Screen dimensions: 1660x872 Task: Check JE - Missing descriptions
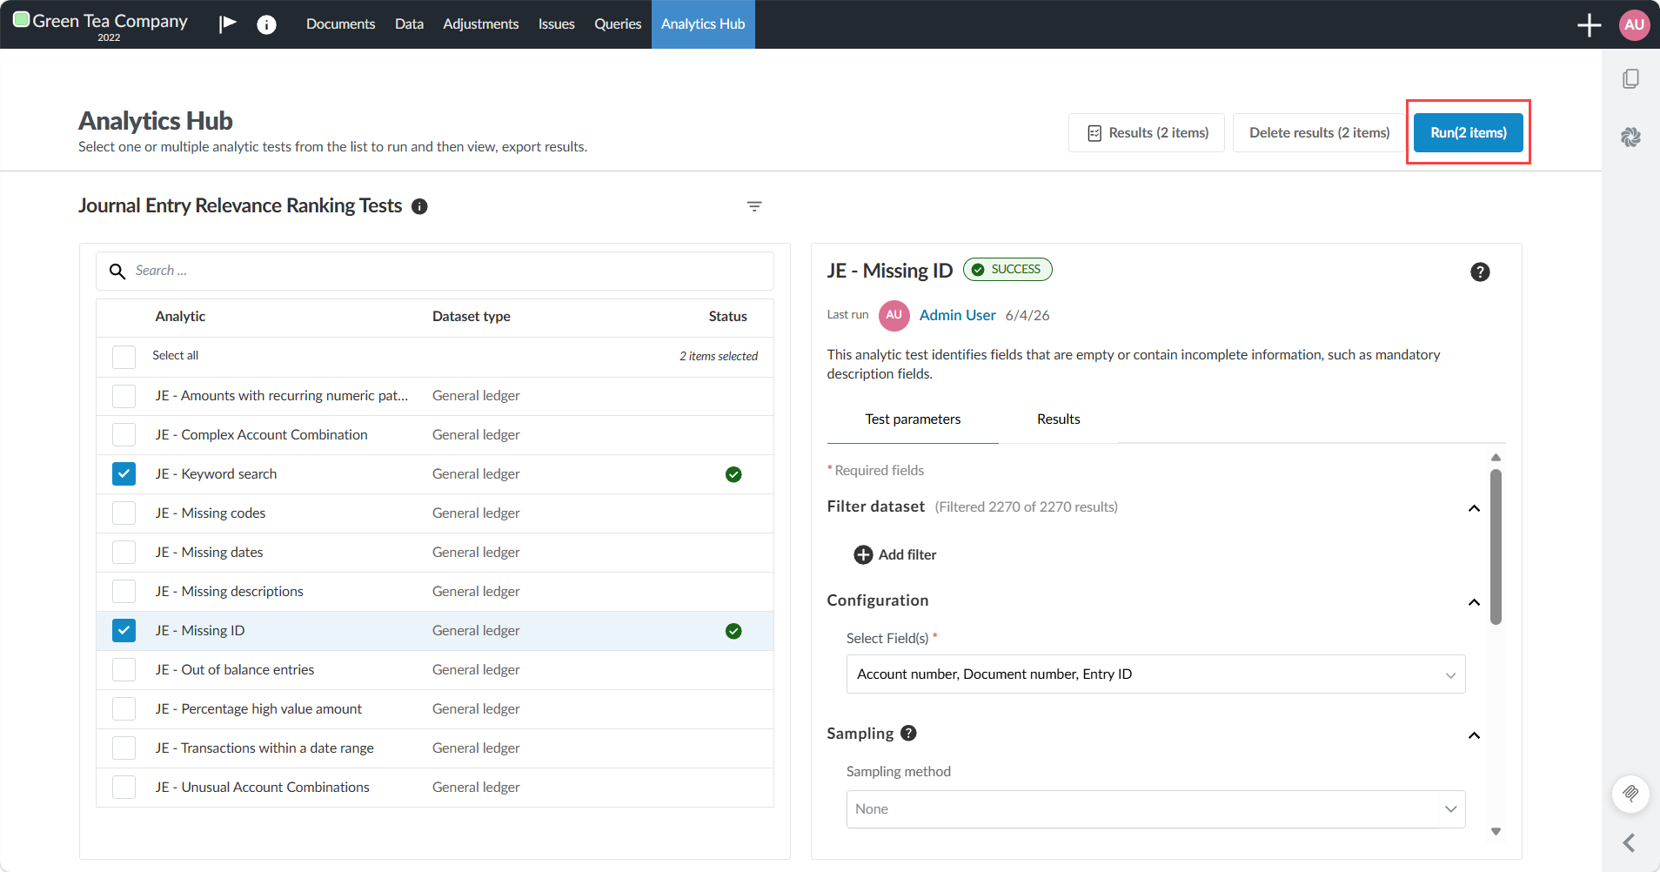pyautogui.click(x=124, y=592)
